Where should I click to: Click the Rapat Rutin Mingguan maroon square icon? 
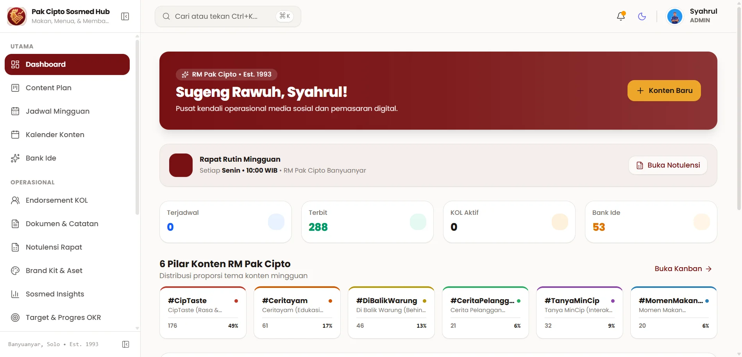(181, 165)
